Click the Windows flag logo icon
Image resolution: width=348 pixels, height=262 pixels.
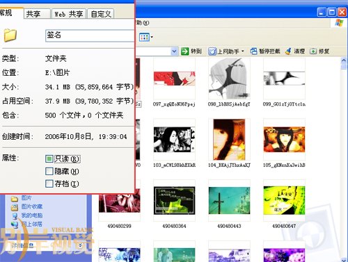click(x=339, y=23)
